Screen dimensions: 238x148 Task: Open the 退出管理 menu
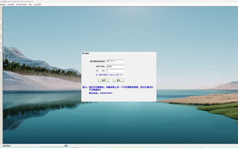tap(37, 5)
